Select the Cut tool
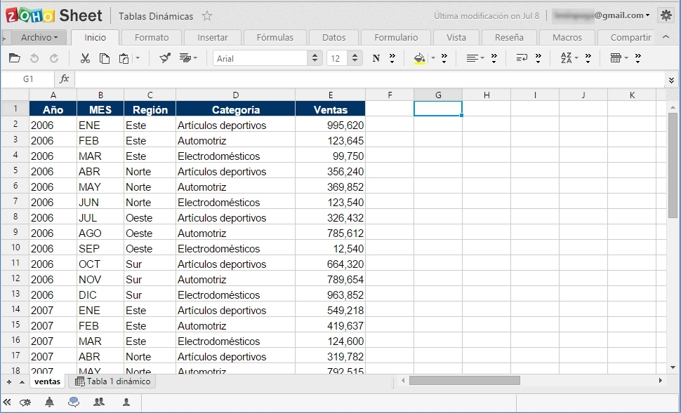681x413 pixels. click(x=85, y=58)
